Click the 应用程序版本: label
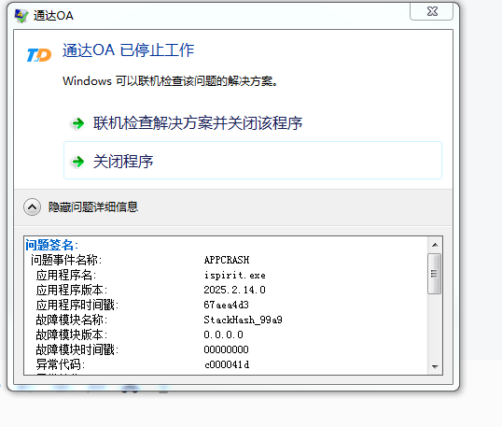The height and width of the screenshot is (427, 502). (72, 290)
